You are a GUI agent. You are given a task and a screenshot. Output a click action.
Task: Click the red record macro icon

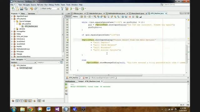click(130, 16)
